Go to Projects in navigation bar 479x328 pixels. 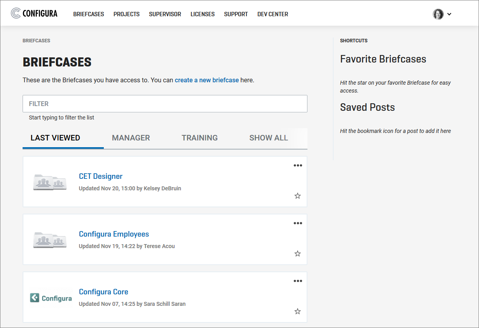(126, 14)
